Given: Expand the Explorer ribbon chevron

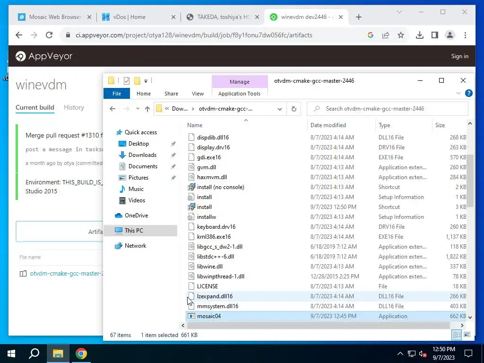Looking at the screenshot, I should (458, 93).
